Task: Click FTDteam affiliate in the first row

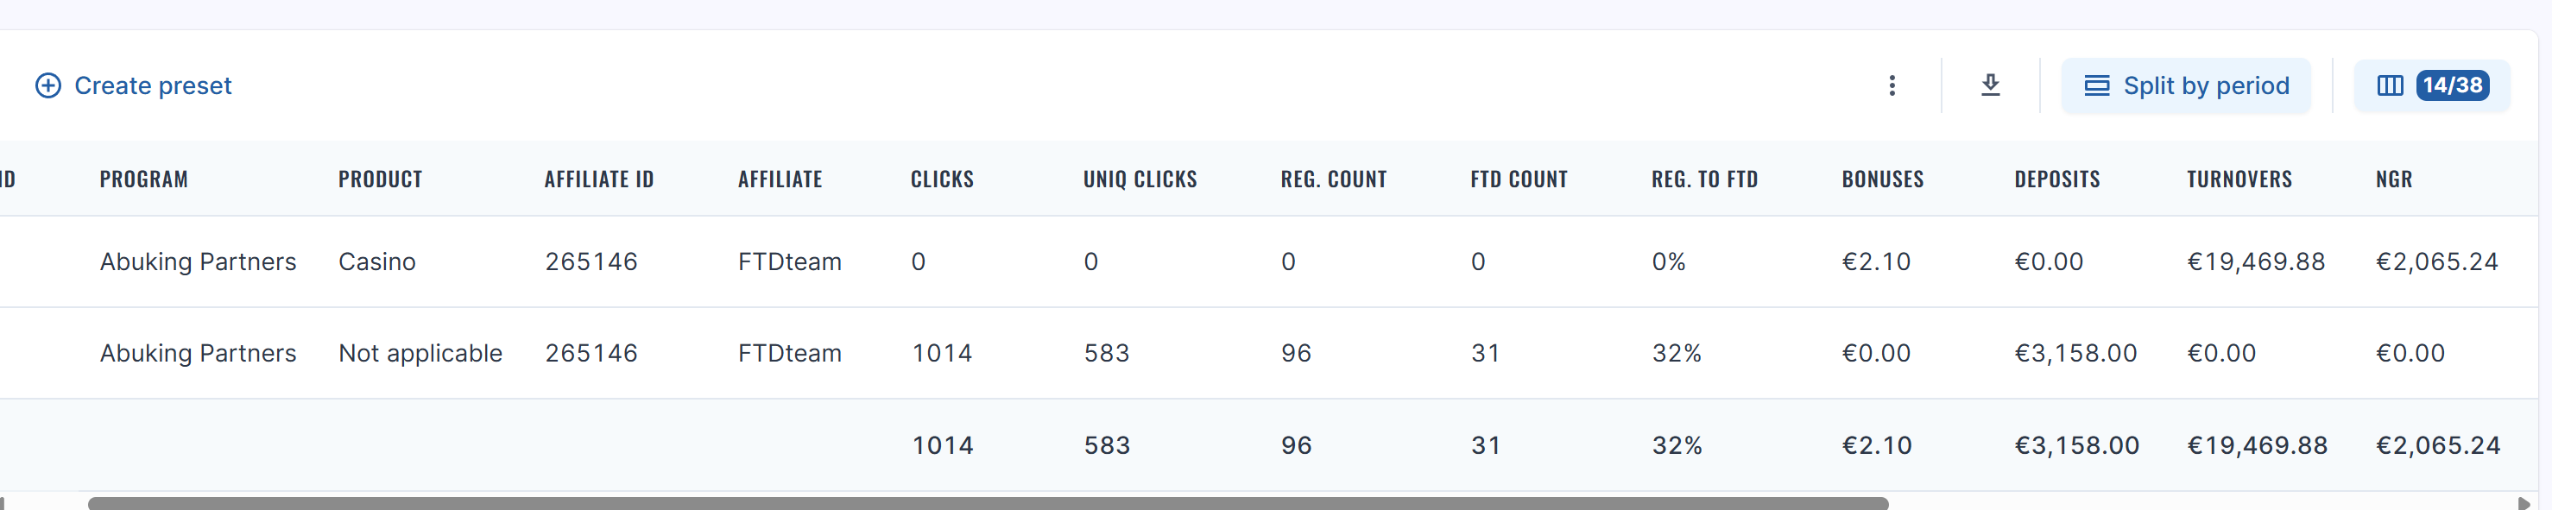Action: 790,261
